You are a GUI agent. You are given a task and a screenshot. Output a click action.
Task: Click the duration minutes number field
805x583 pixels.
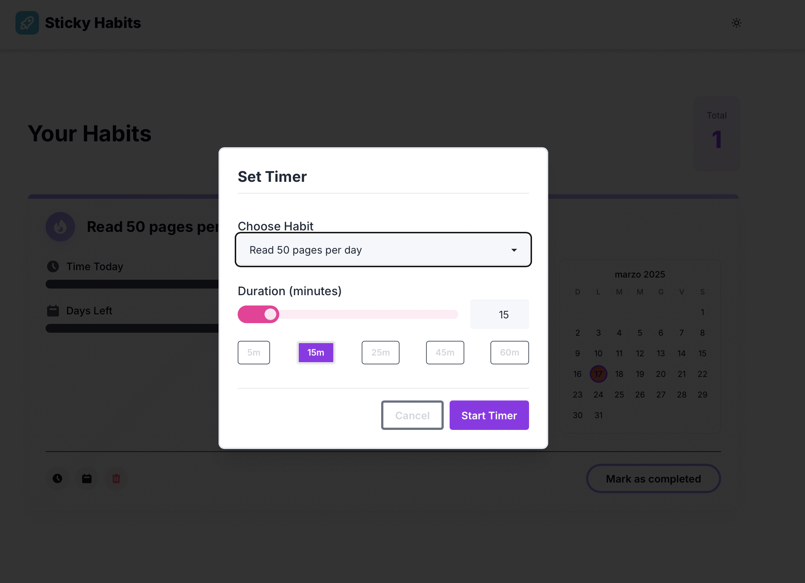499,314
